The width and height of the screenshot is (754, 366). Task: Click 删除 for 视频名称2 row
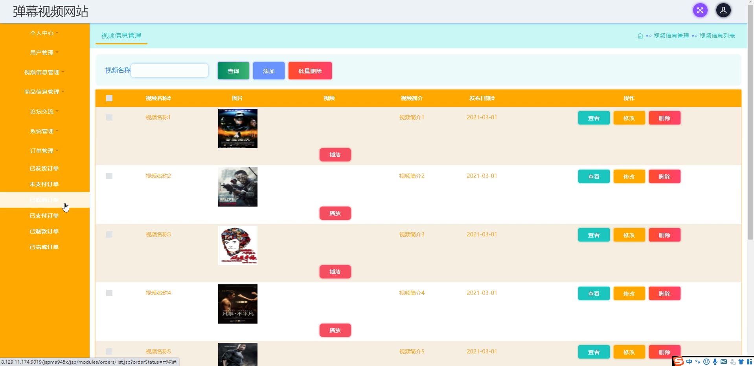click(664, 176)
